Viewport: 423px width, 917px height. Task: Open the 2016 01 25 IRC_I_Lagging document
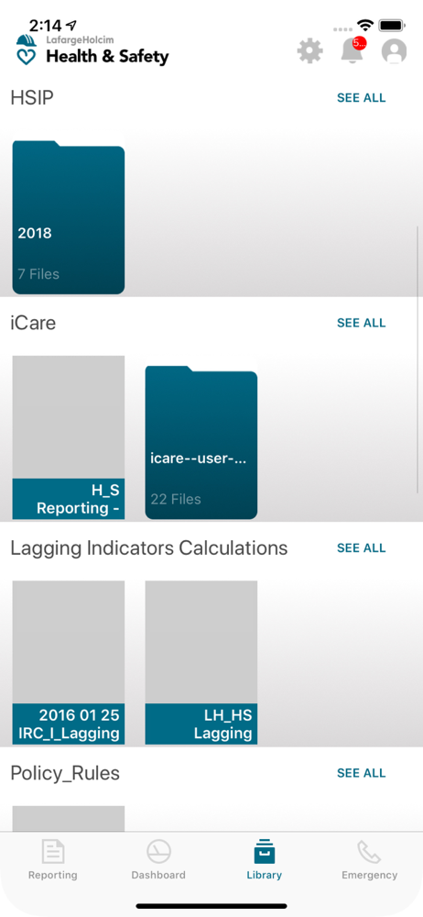[69, 663]
